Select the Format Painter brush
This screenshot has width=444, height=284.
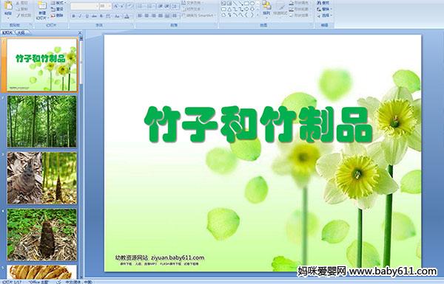click(x=24, y=15)
